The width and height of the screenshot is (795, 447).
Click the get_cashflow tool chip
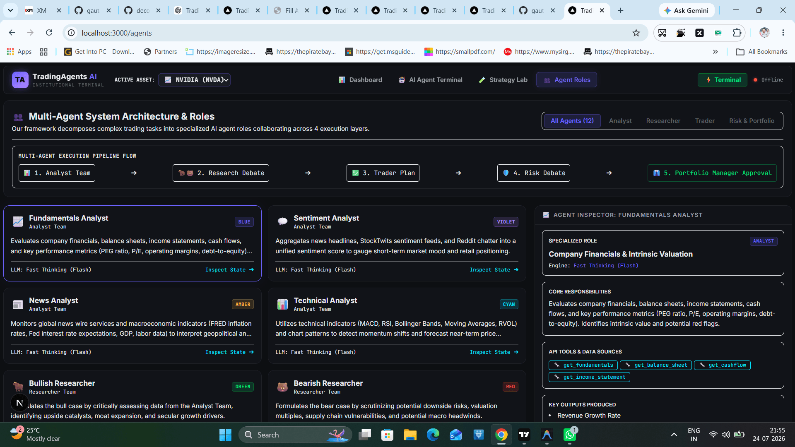click(722, 365)
